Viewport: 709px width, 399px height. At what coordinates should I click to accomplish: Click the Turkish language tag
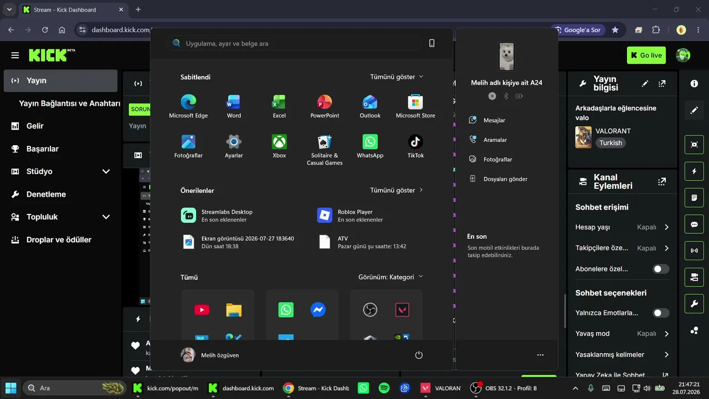[x=610, y=143]
